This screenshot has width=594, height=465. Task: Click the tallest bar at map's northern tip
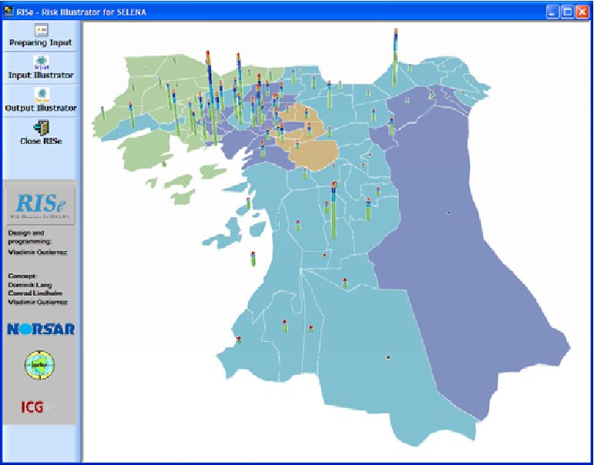395,58
